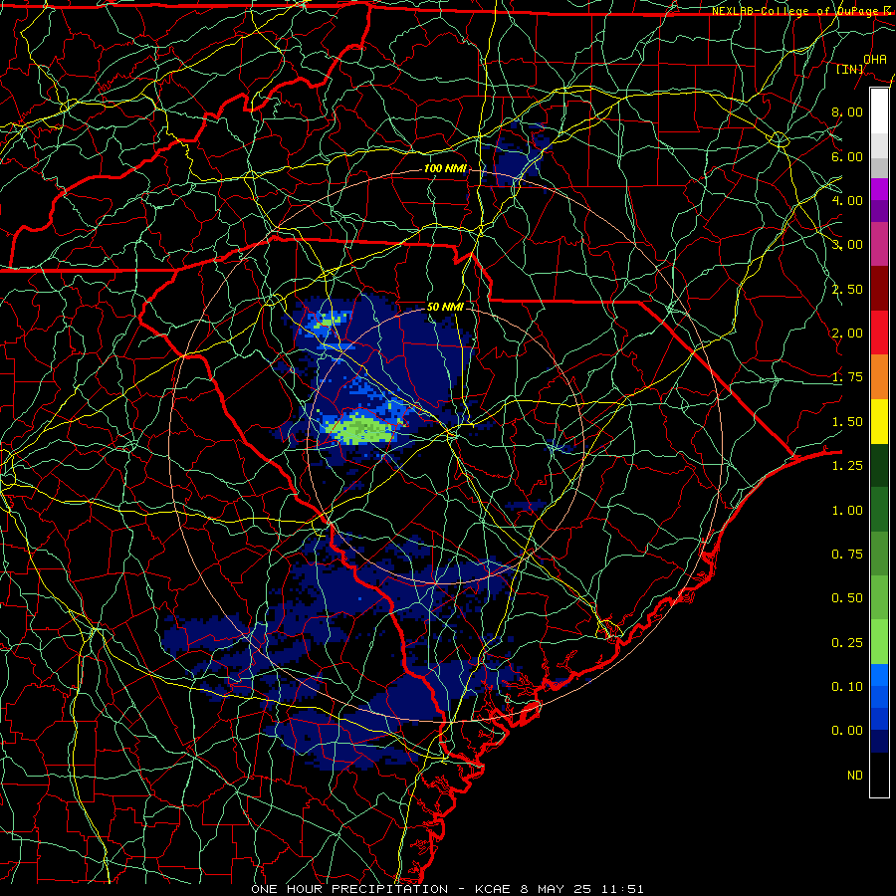The height and width of the screenshot is (896, 896).
Task: Choose the pink legend swatch near 3.00
Action: pyautogui.click(x=879, y=244)
